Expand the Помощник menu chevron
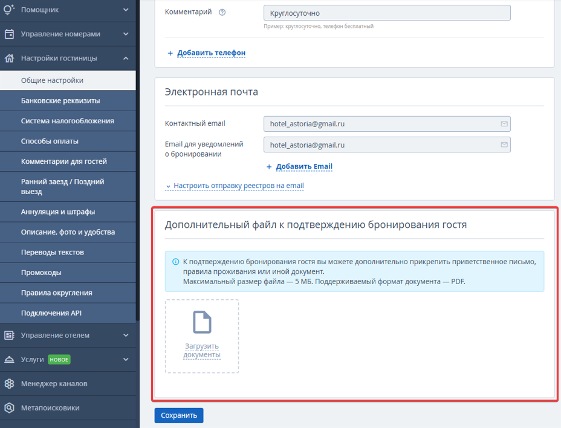Screen dimensions: 561x428 [x=126, y=10]
